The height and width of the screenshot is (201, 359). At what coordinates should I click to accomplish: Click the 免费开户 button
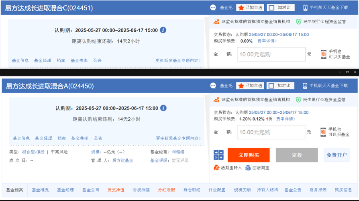337,155
